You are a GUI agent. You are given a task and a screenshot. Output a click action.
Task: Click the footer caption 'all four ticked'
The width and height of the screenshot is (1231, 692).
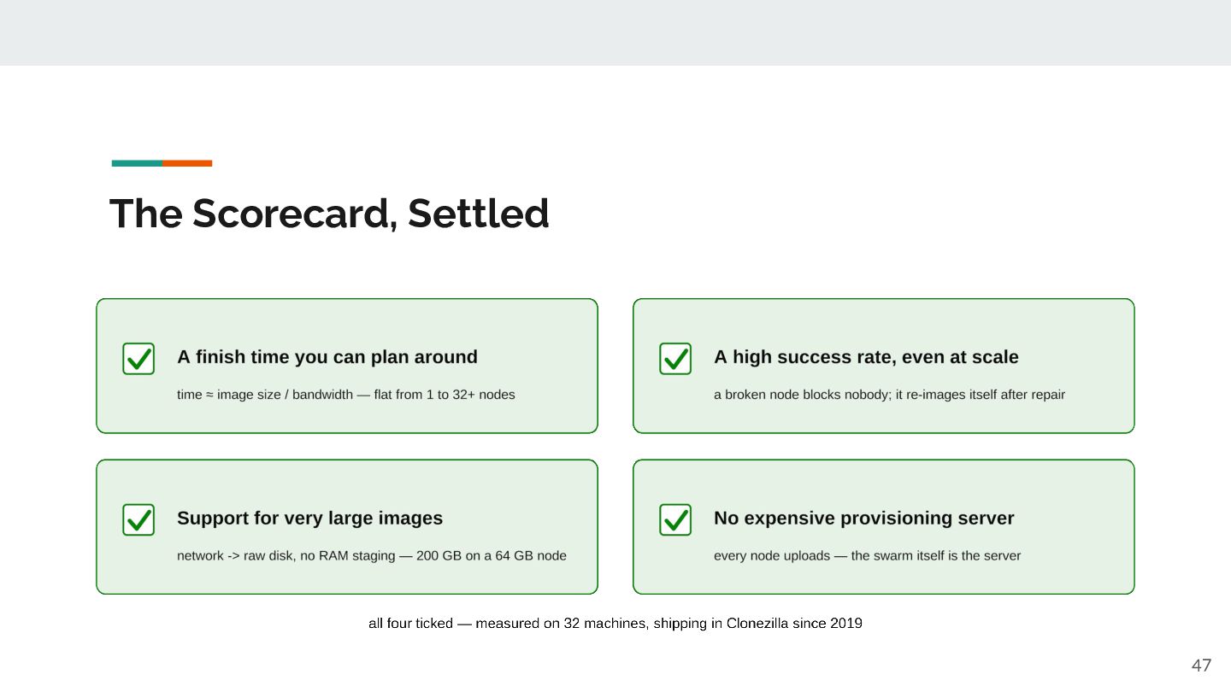point(615,624)
